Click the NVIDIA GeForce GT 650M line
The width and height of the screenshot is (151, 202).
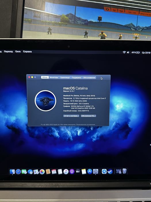coord(82,106)
